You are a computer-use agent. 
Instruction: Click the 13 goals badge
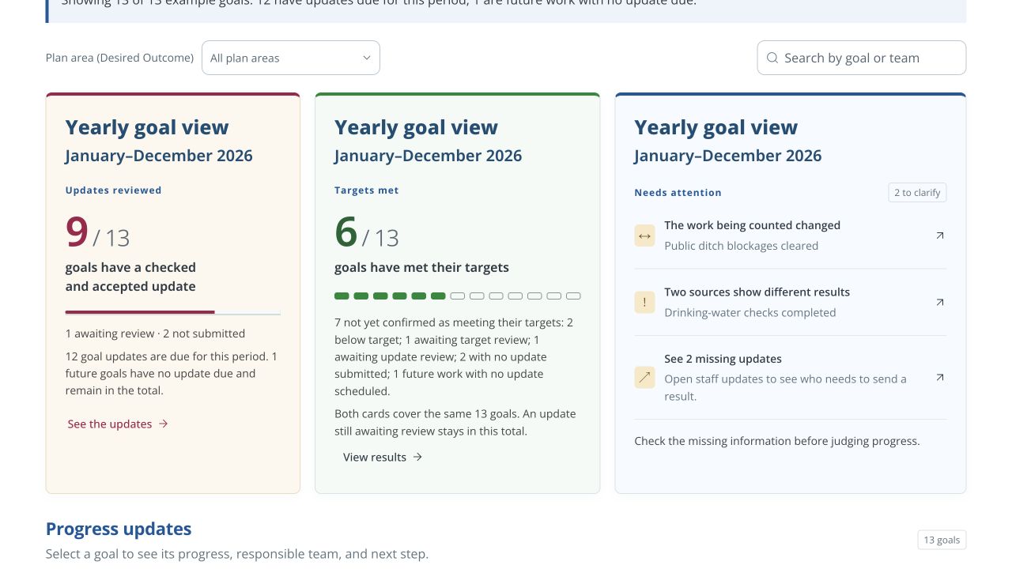(942, 540)
